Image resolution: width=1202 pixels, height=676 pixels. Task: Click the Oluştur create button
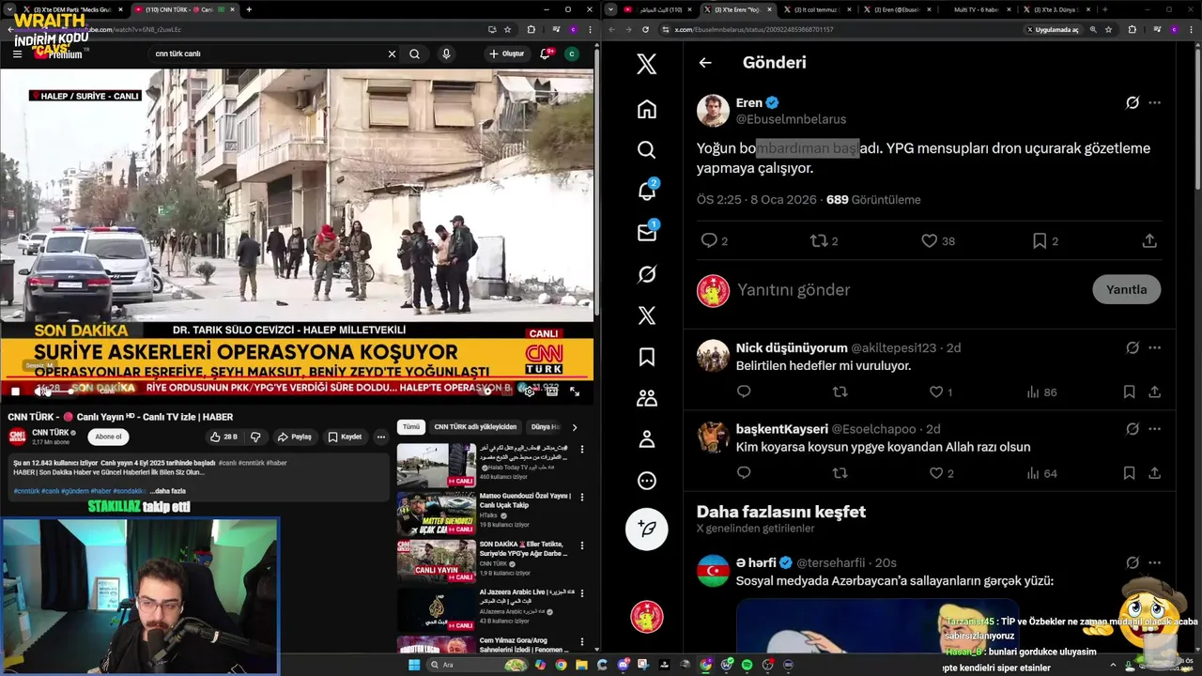(x=507, y=54)
